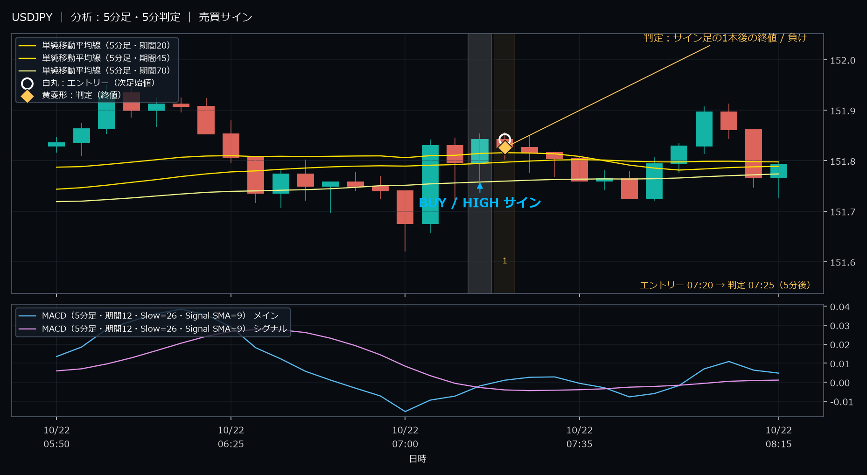This screenshot has height=475, width=867.
Task: Click the 152.0 price axis label
Action: tap(843, 61)
